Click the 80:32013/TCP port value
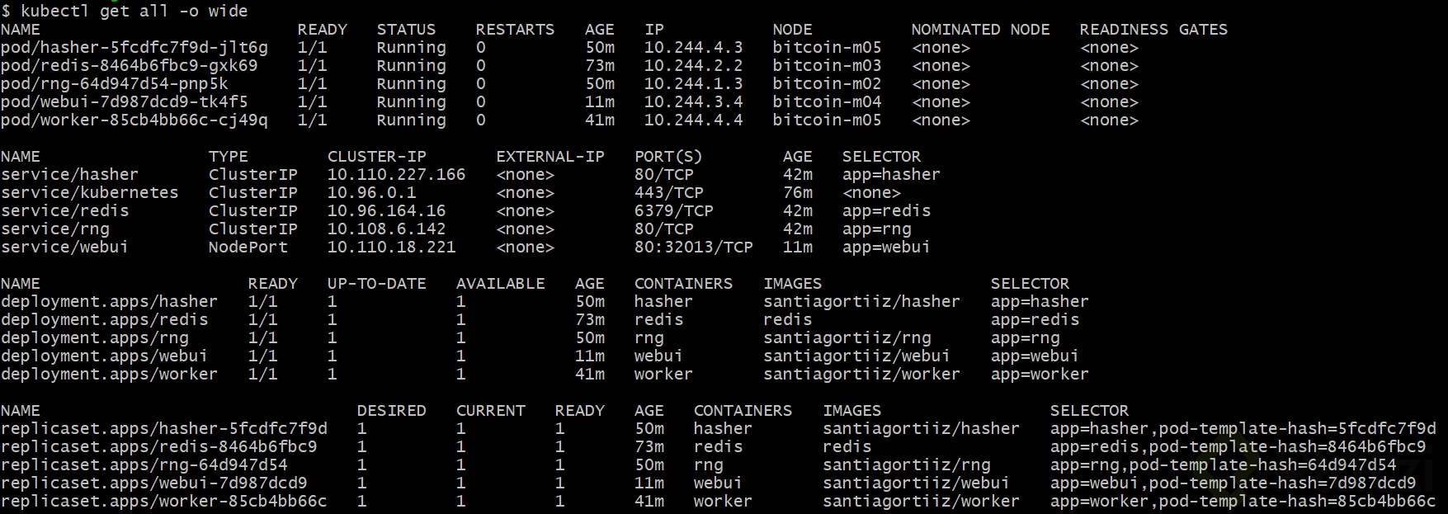 click(693, 248)
